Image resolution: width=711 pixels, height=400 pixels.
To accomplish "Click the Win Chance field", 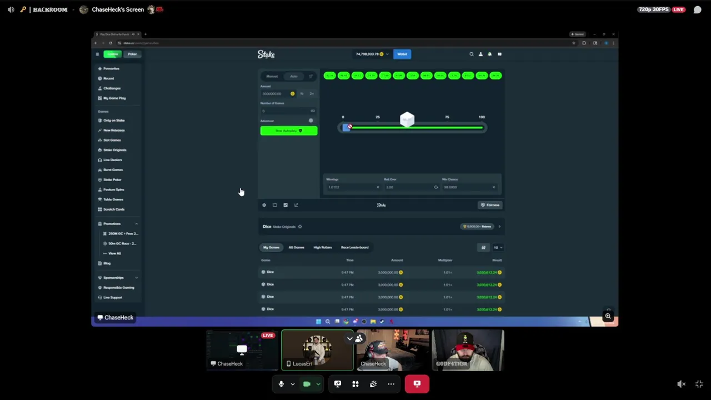I will point(470,187).
